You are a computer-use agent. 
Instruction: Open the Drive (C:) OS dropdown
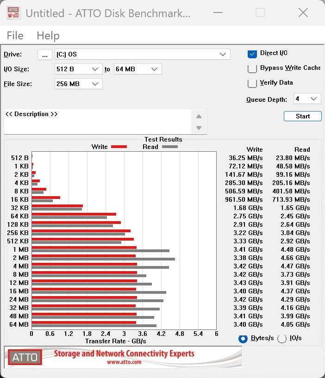pyautogui.click(x=142, y=54)
